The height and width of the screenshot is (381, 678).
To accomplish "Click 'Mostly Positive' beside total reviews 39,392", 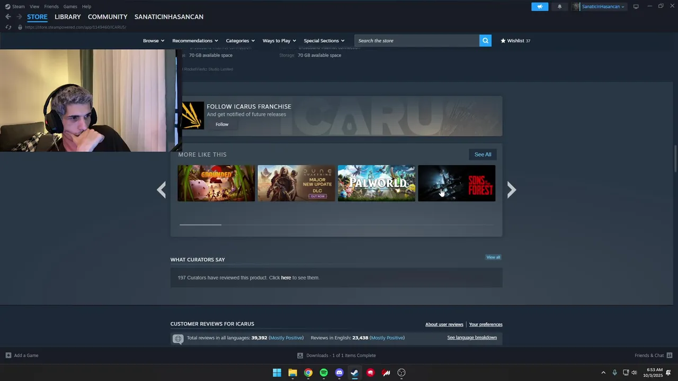I will tap(286, 338).
